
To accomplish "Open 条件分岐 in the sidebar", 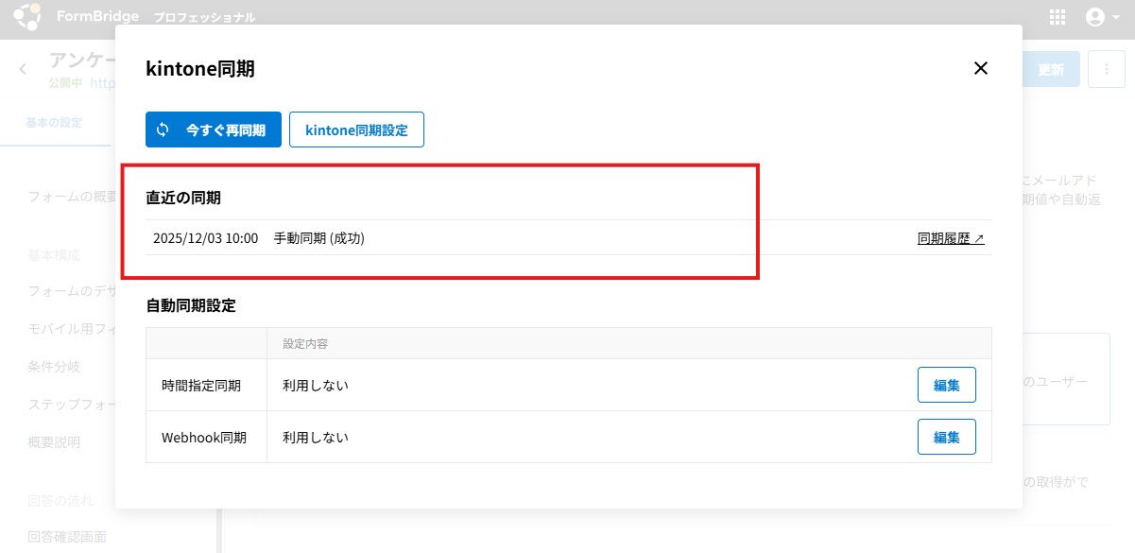I will pyautogui.click(x=54, y=367).
